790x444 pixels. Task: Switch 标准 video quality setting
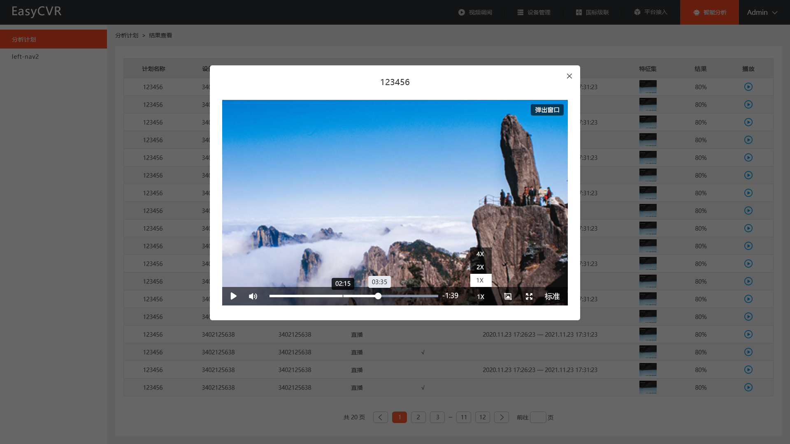tap(552, 296)
